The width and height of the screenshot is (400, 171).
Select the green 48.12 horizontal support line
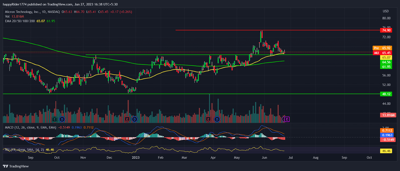[x=191, y=94]
